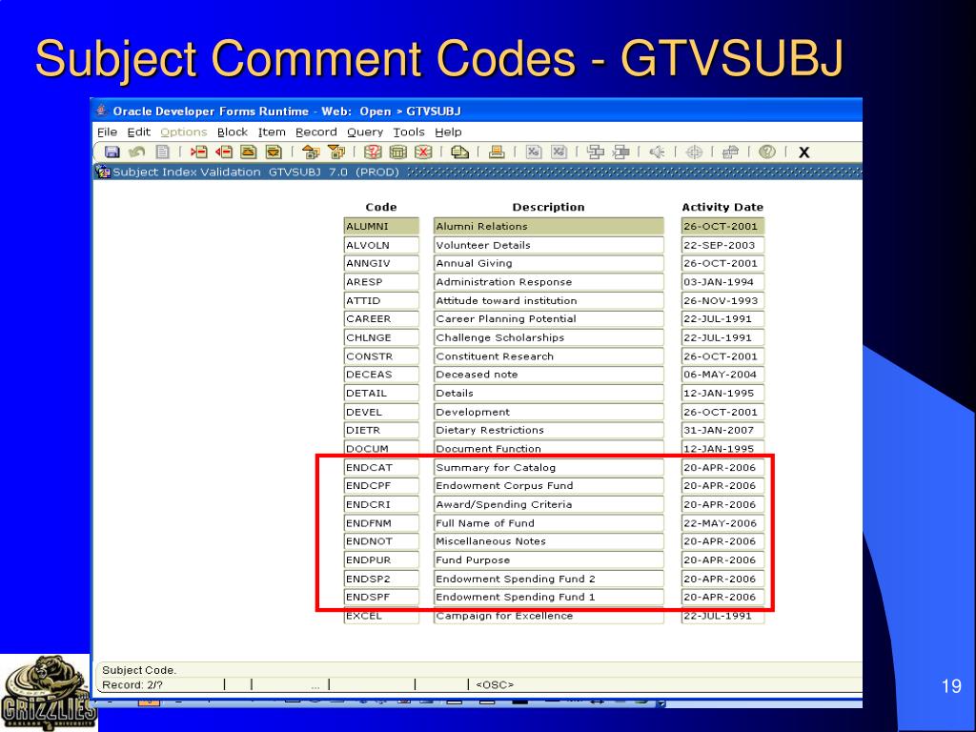Screen dimensions: 976x732
Task: Click the Remove Record toolbar icon
Action: tap(224, 152)
